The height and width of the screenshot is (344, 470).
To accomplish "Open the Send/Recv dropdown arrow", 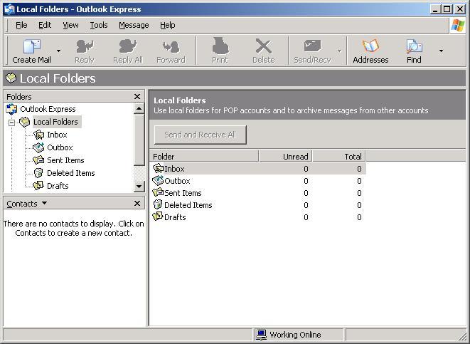I will (x=339, y=51).
